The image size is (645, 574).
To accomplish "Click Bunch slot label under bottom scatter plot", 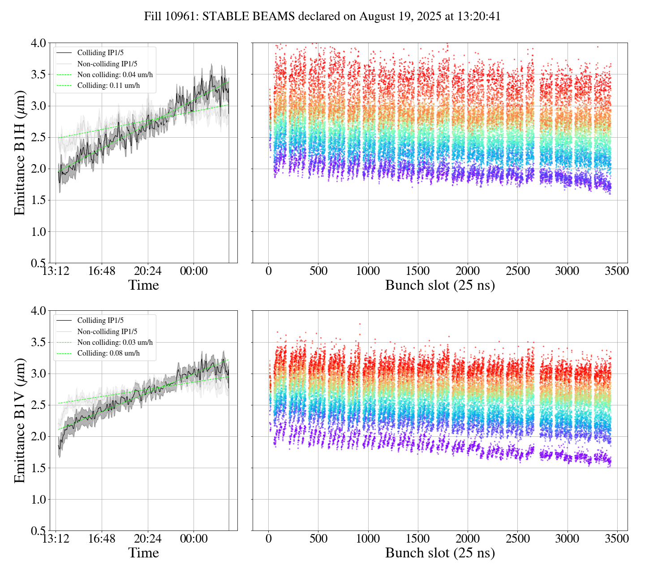I will (x=440, y=553).
